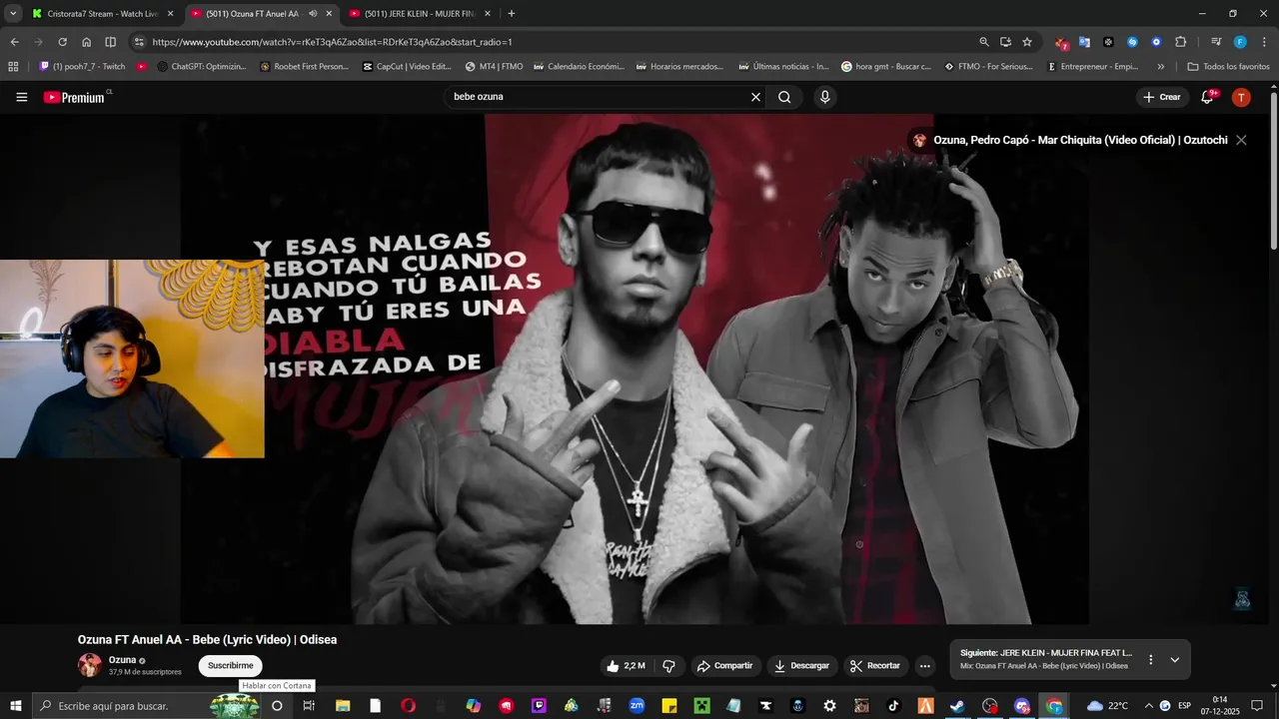The width and height of the screenshot is (1279, 719).
Task: Open the Calendario Económi... bookmark
Action: coord(579,67)
